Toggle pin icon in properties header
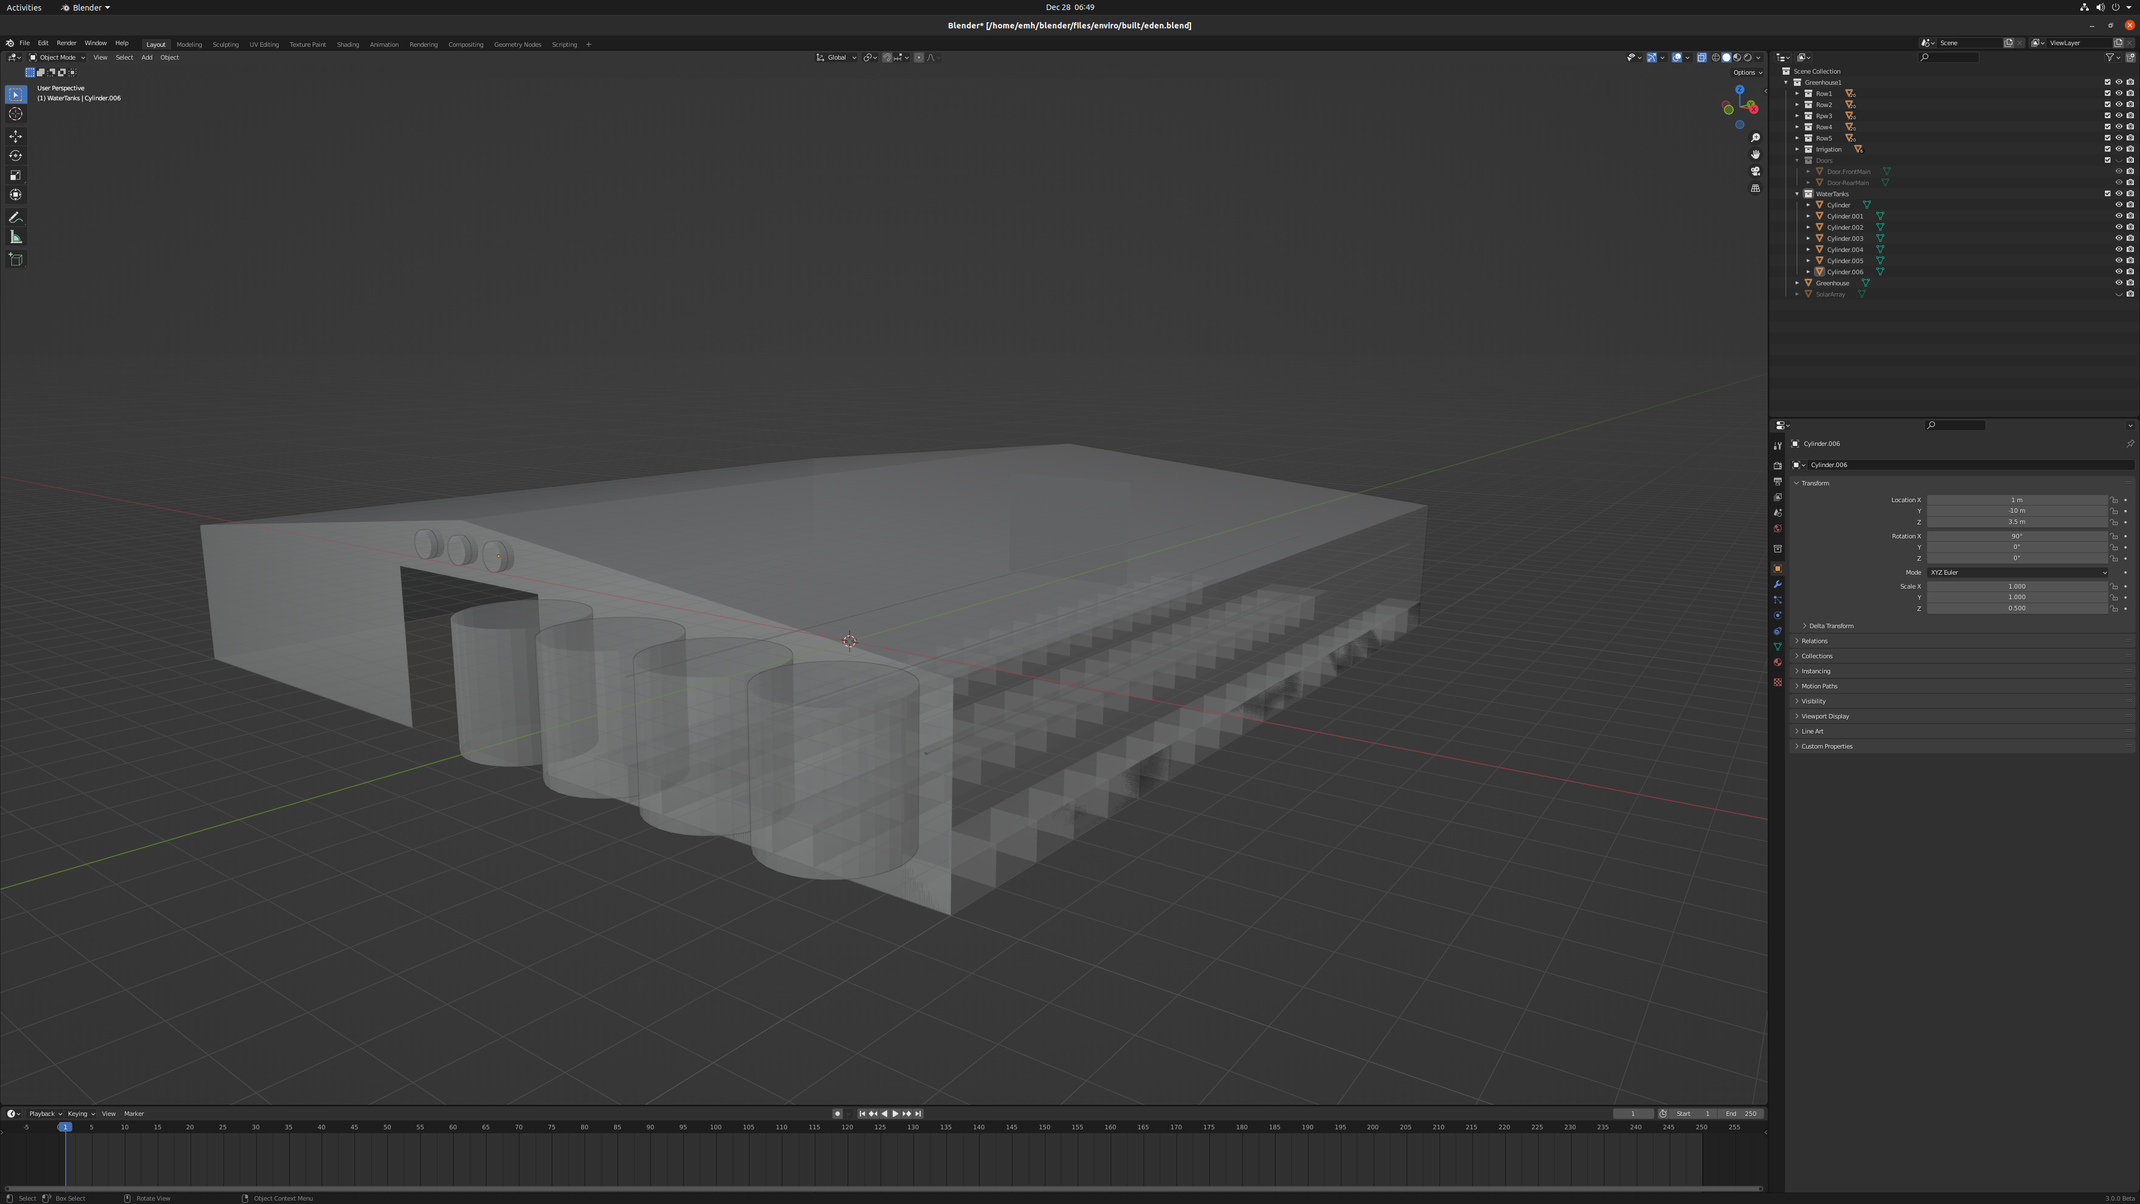Viewport: 2140px width, 1204px height. [2130, 444]
